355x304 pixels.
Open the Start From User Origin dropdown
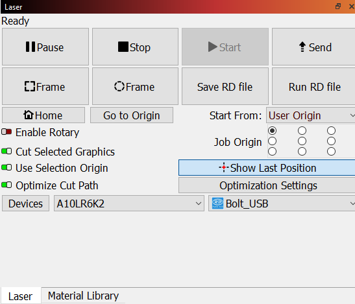(311, 115)
